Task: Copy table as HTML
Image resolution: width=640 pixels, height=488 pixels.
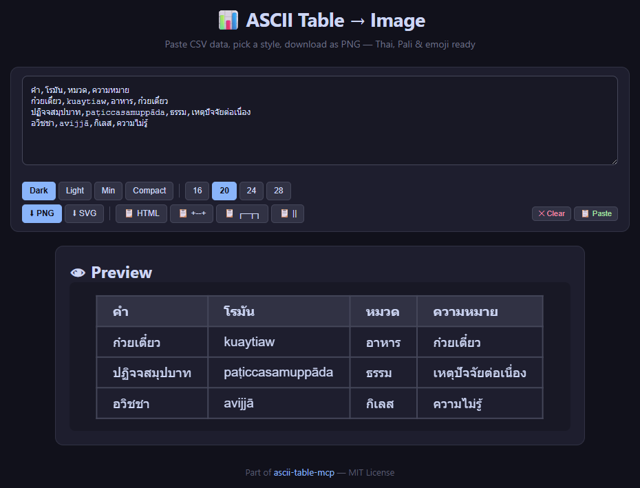Action: click(141, 213)
